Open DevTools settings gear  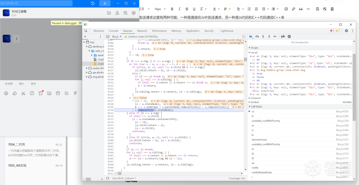346,31
